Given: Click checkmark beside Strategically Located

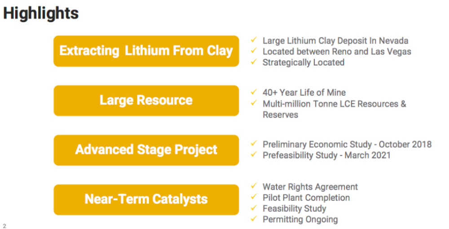Looking at the screenshot, I should tap(254, 62).
